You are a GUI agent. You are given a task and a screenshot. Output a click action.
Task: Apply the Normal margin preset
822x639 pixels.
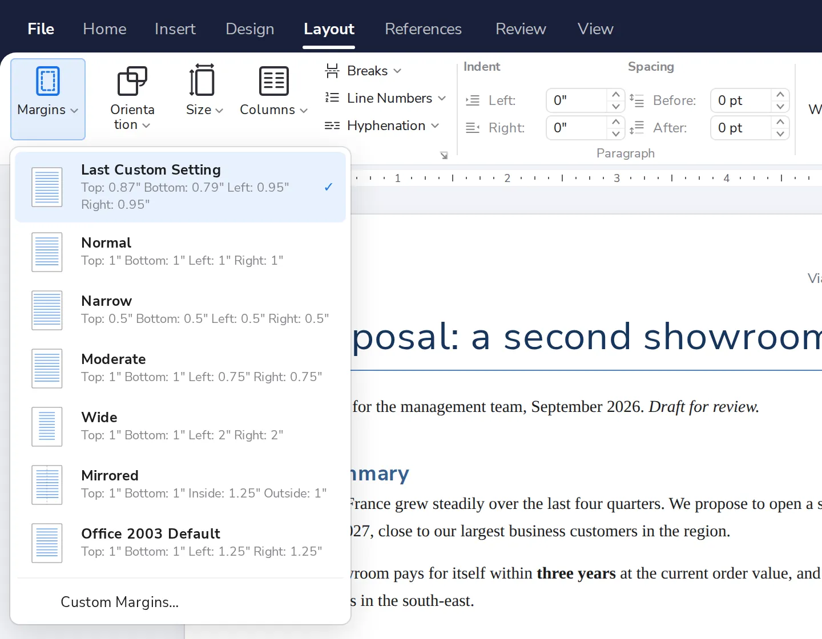click(180, 252)
